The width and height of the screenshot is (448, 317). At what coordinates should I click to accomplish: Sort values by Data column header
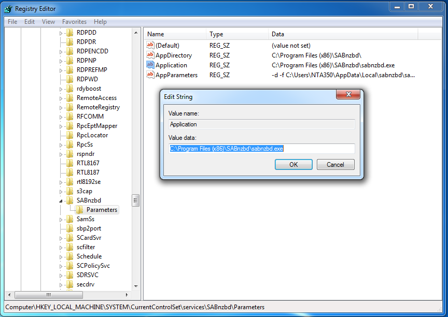(x=343, y=34)
